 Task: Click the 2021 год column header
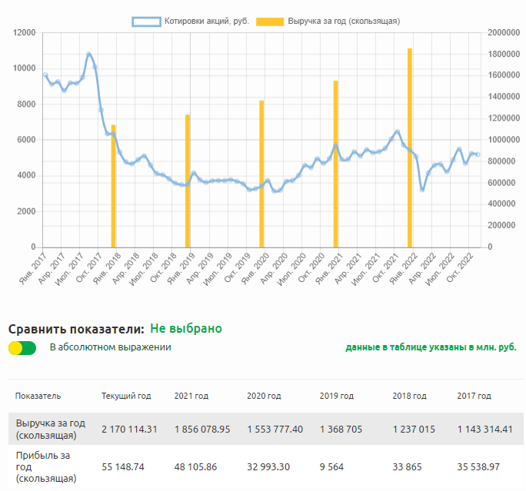coord(191,396)
